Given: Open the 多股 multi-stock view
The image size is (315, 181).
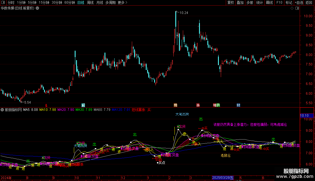Looking at the screenshot, I should pyautogui.click(x=250, y=3).
